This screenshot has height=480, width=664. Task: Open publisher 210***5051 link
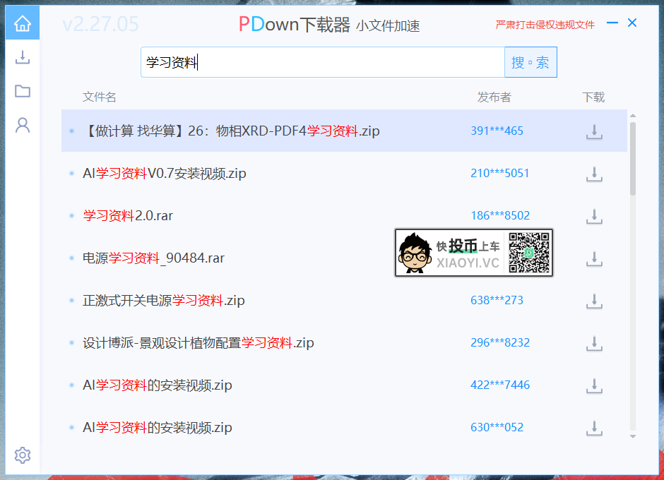(499, 173)
